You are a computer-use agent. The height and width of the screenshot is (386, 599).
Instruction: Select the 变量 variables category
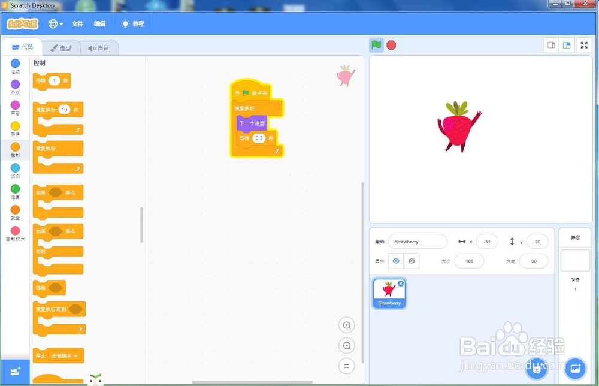[x=16, y=213]
